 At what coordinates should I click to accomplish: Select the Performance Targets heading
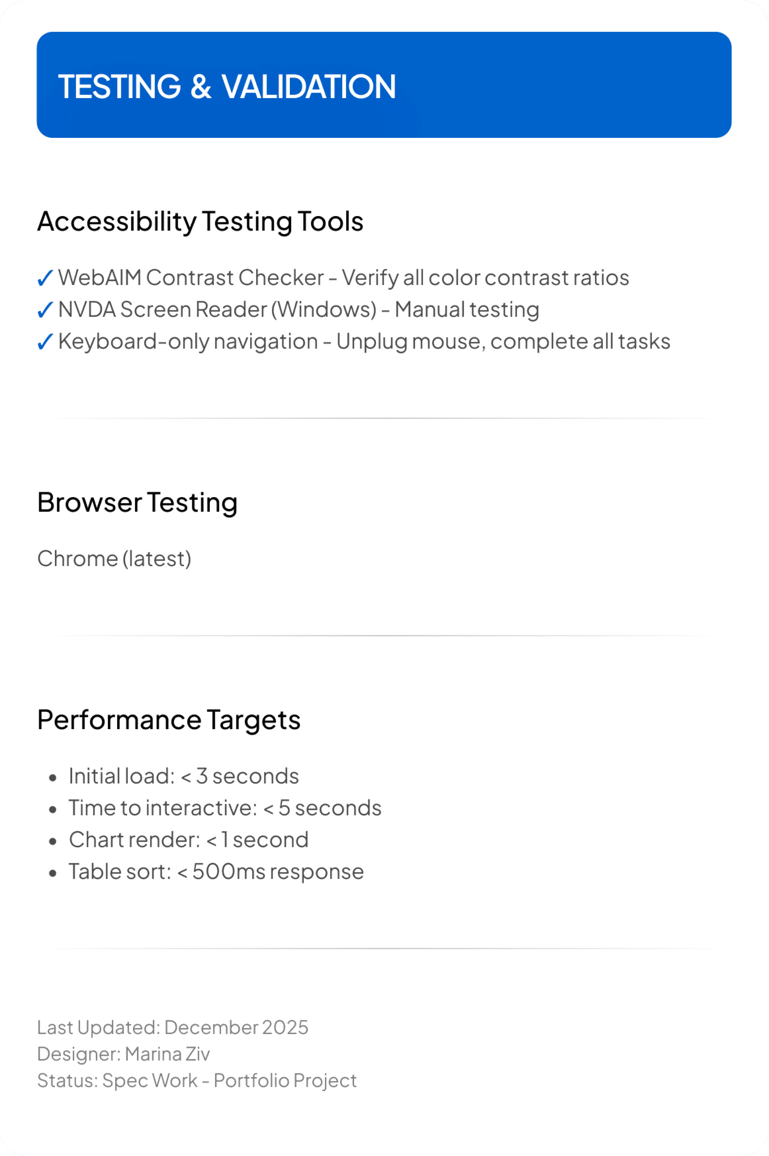point(169,721)
